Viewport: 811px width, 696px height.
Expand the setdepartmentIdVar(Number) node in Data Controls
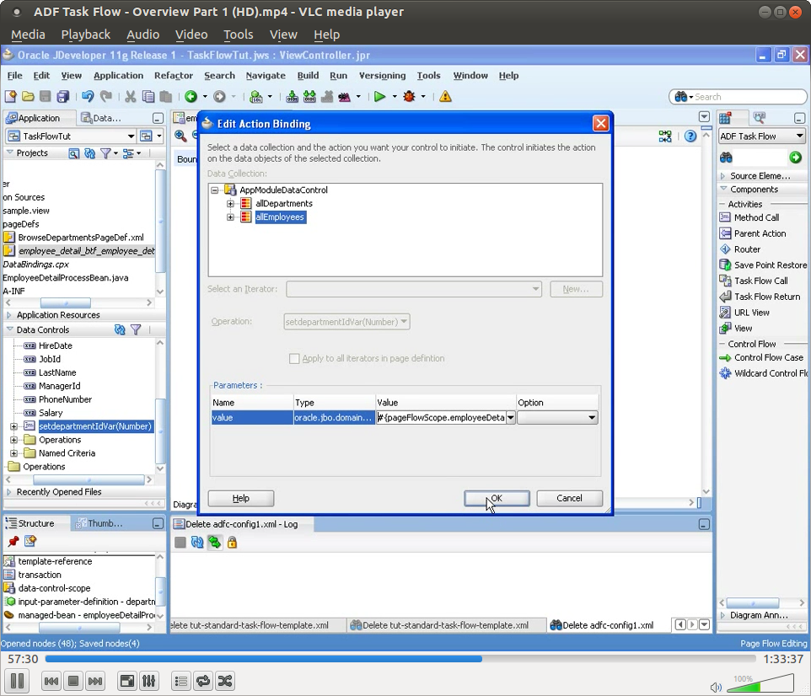12,426
